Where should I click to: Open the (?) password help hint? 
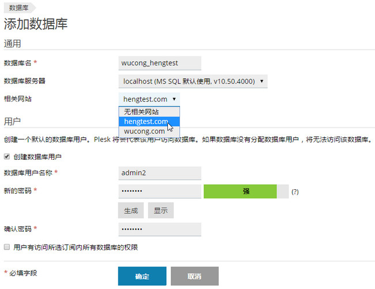[x=295, y=192]
